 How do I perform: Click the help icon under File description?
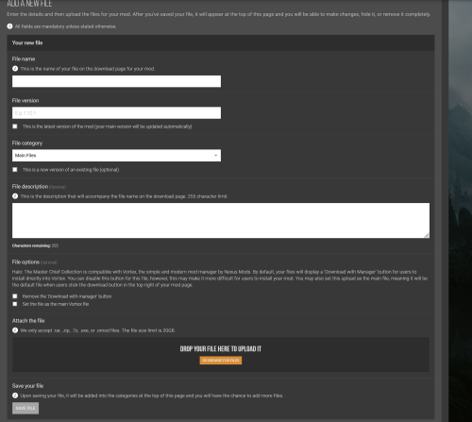click(x=15, y=196)
